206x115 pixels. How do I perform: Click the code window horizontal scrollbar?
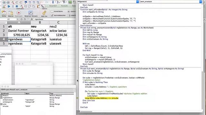tap(86, 111)
